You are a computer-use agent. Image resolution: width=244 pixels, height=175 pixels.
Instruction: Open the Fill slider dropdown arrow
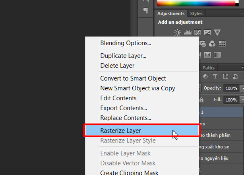(x=242, y=100)
